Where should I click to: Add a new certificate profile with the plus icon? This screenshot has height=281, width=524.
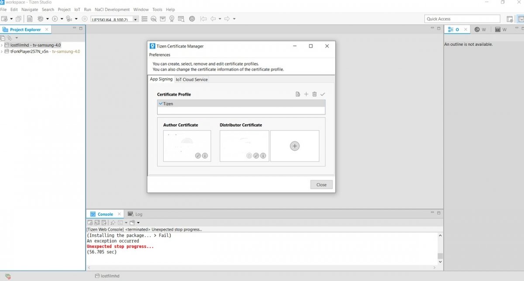coord(306,94)
